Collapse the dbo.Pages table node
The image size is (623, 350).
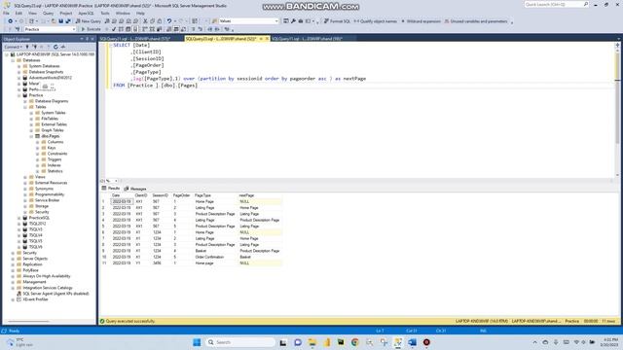[31, 136]
